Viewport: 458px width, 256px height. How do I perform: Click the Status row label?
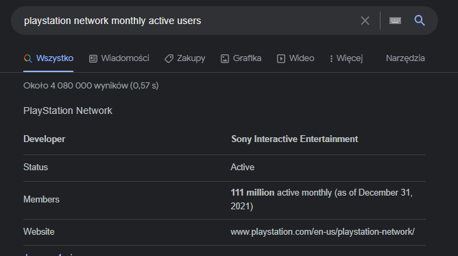pyautogui.click(x=36, y=167)
